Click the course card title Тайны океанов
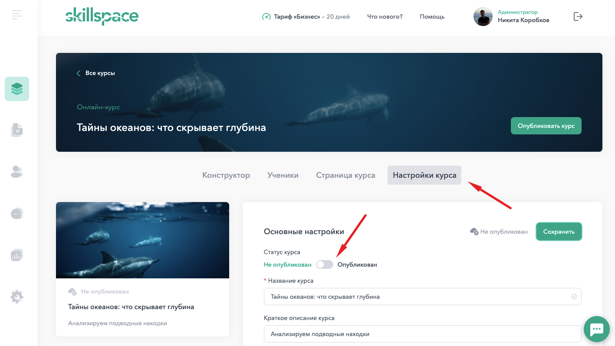The image size is (615, 346). 131,307
